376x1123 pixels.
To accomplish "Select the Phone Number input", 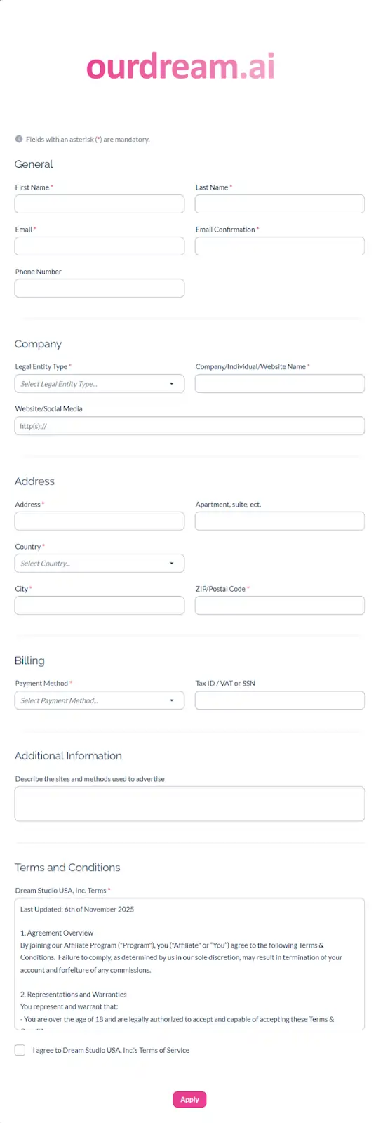I will pos(100,288).
